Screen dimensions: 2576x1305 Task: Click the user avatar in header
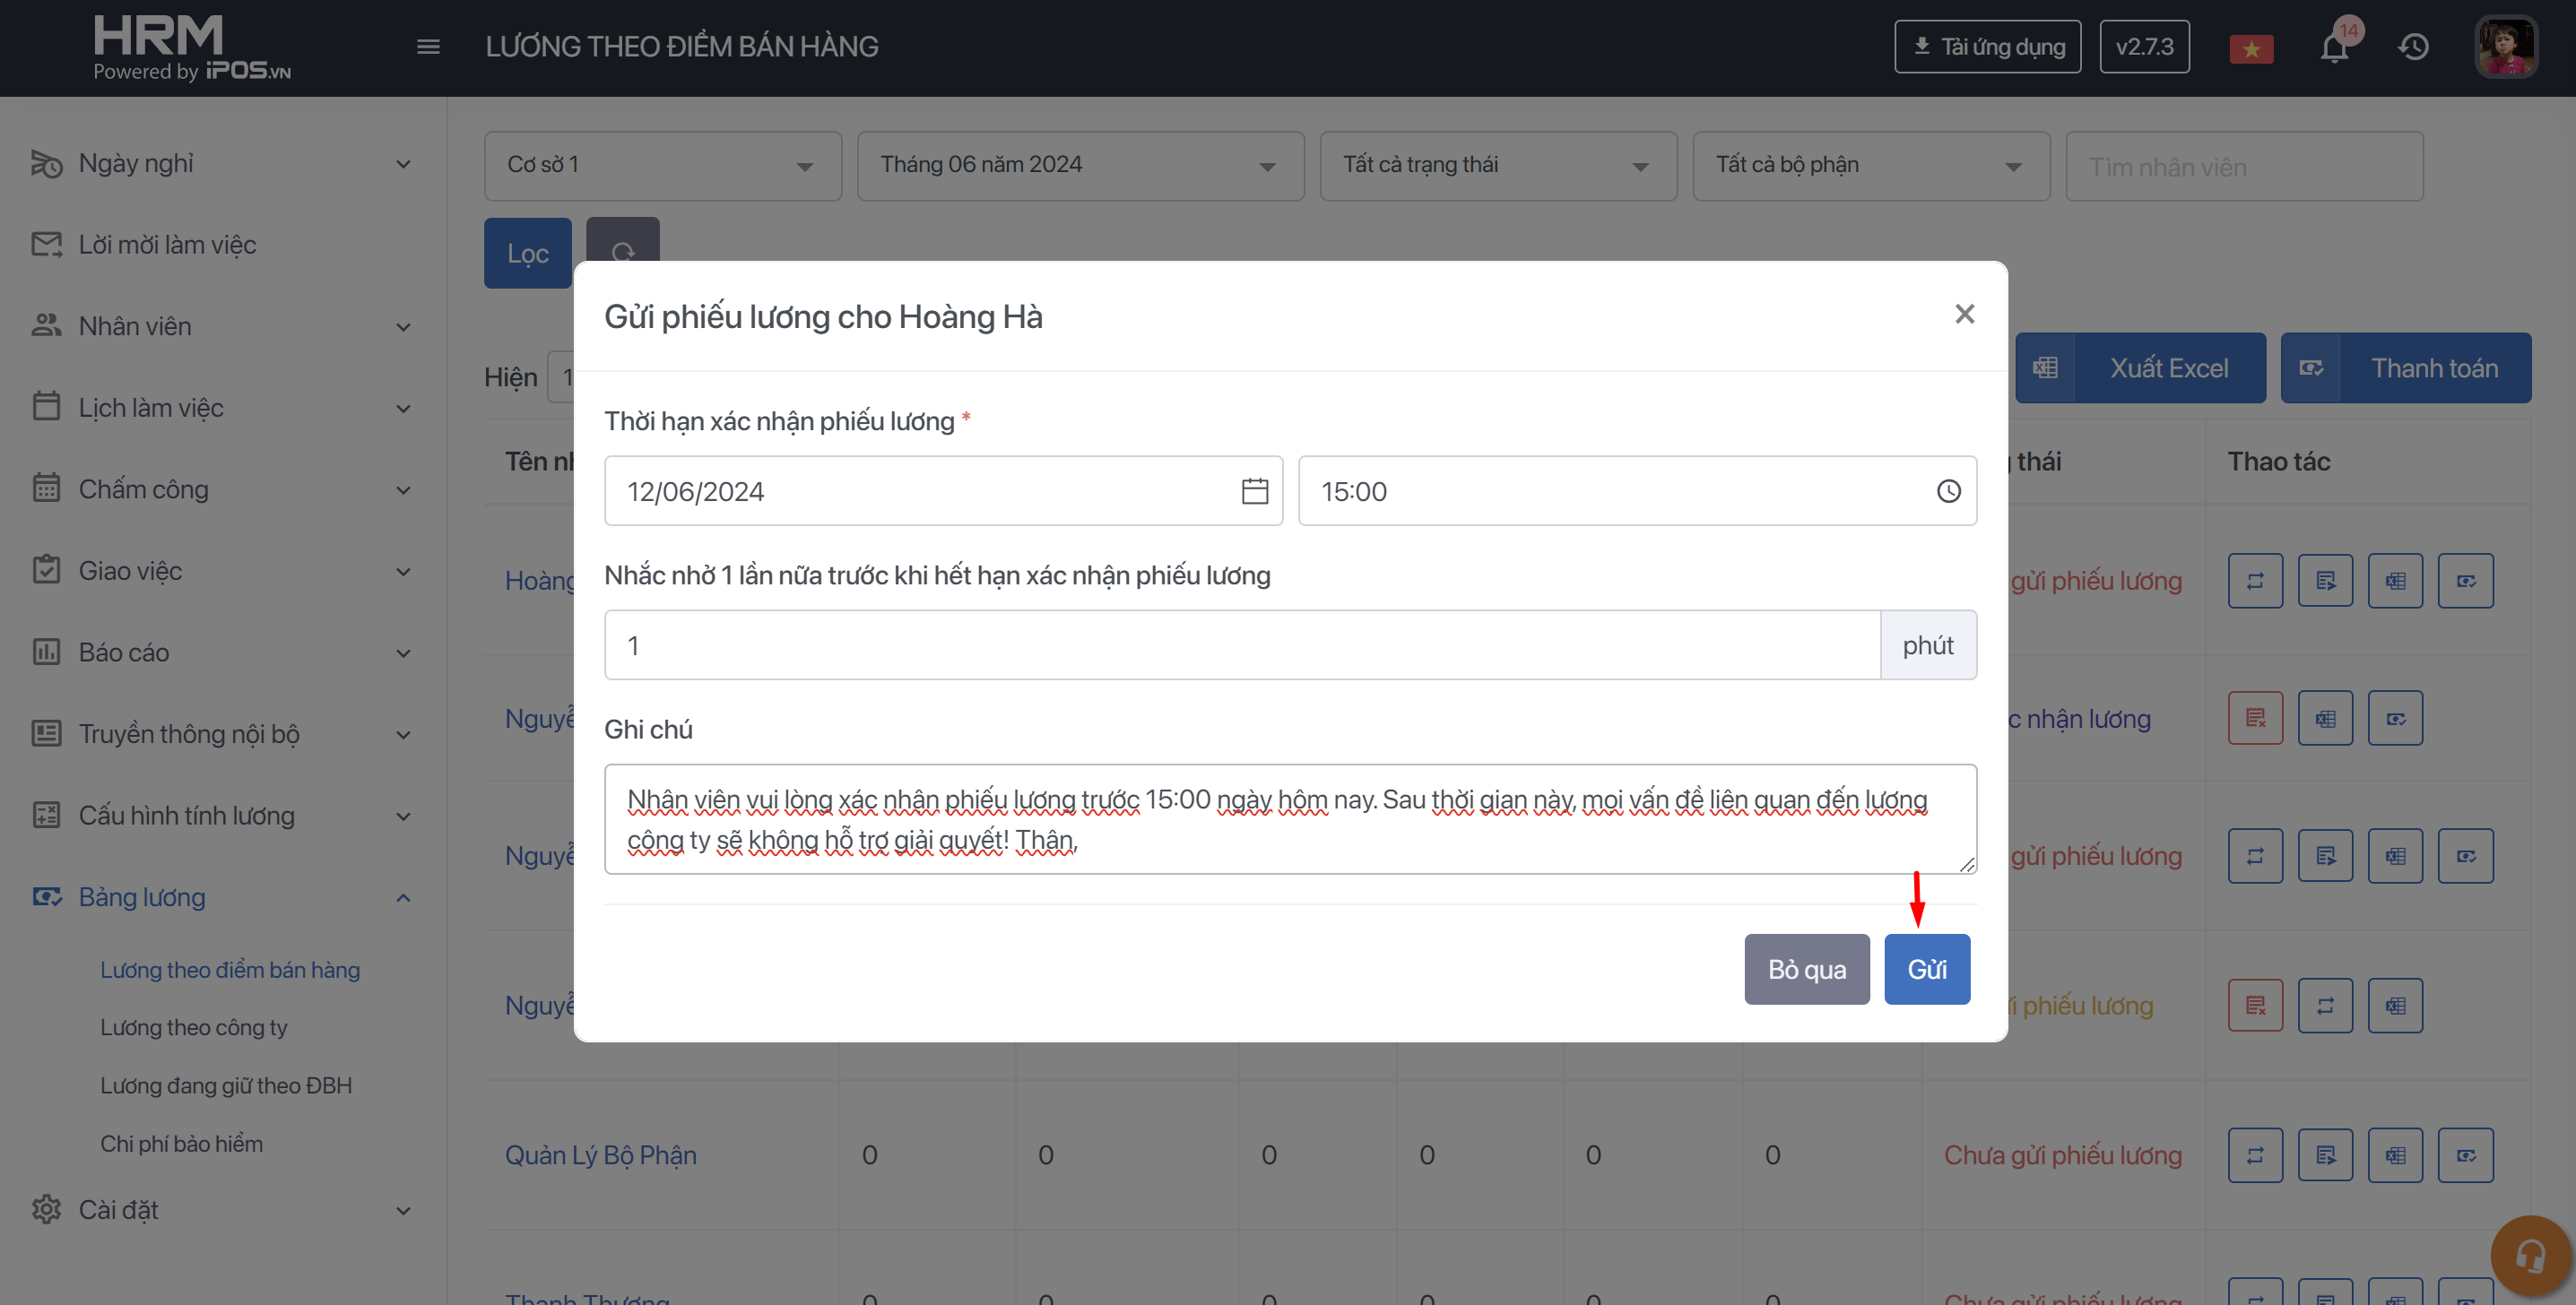2505,47
